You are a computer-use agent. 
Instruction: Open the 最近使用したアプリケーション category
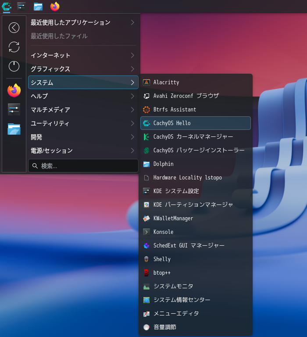[83, 22]
